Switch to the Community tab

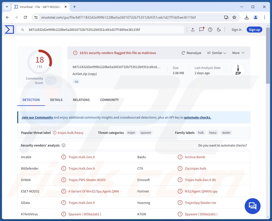click(x=109, y=100)
